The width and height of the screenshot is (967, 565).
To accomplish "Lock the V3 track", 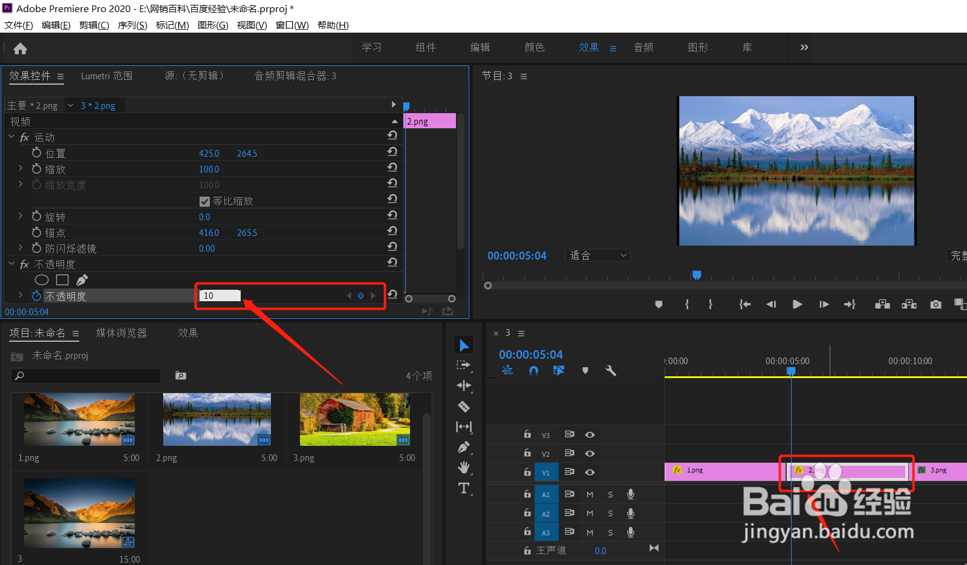I will (x=527, y=434).
